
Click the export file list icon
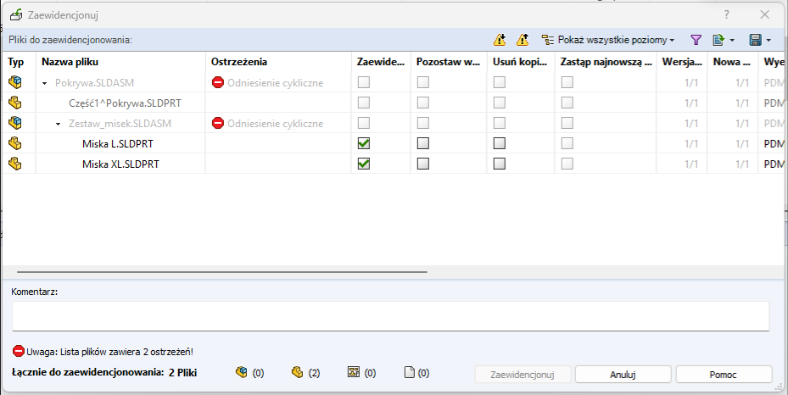[x=718, y=40]
